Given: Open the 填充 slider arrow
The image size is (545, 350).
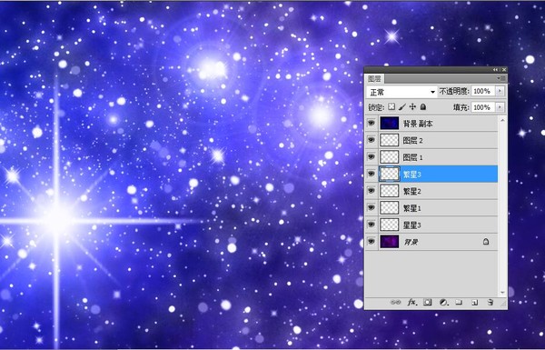Looking at the screenshot, I should coord(500,107).
